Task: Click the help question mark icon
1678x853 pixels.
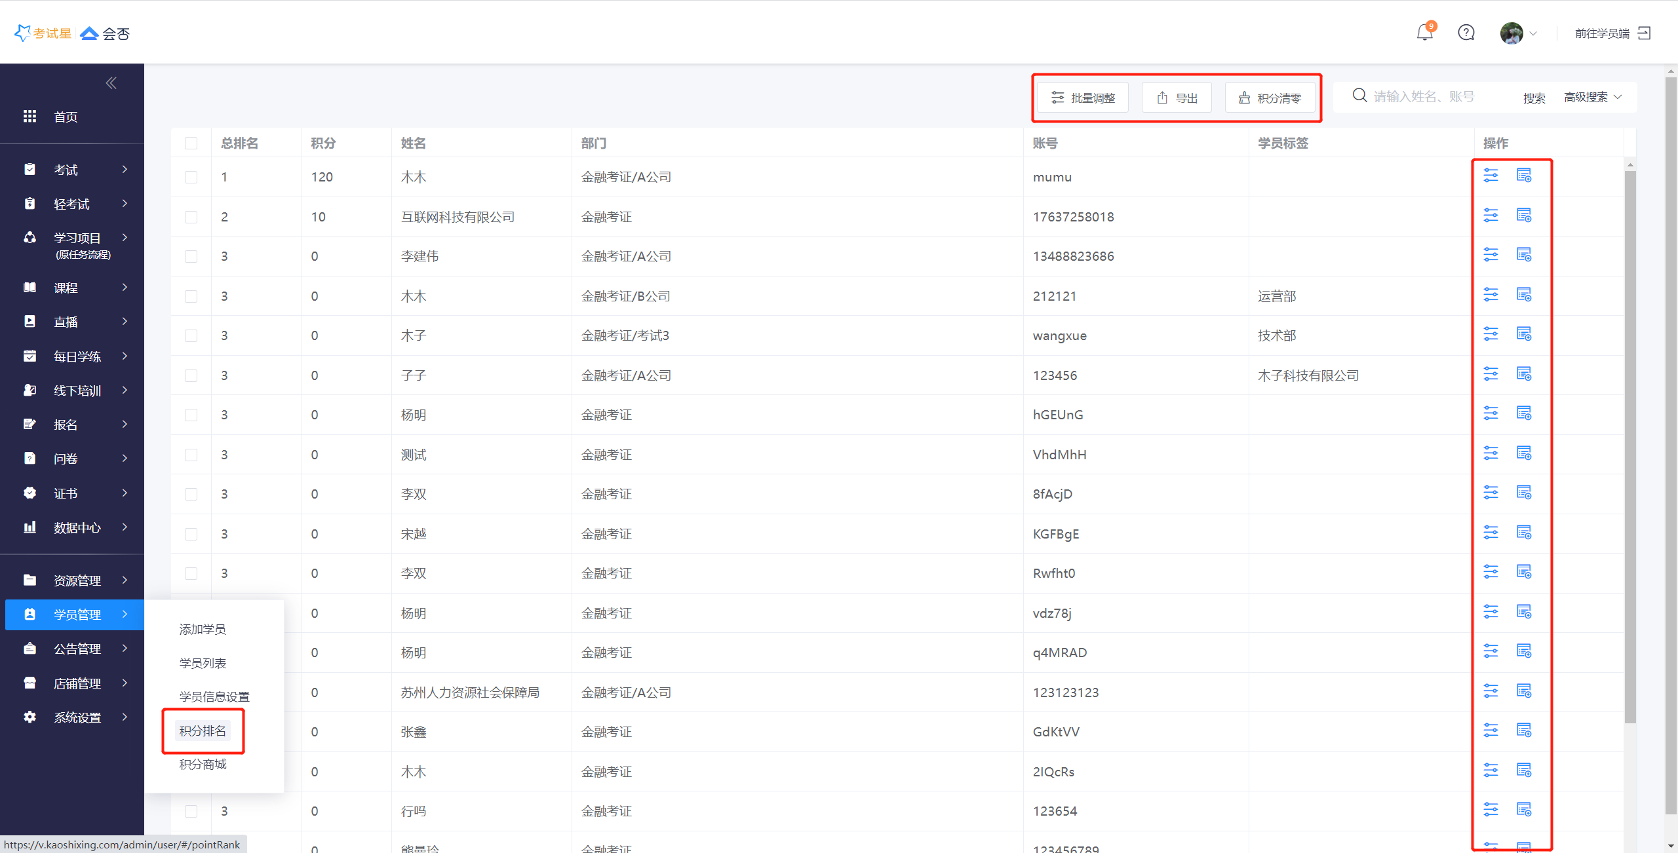Action: [1466, 33]
